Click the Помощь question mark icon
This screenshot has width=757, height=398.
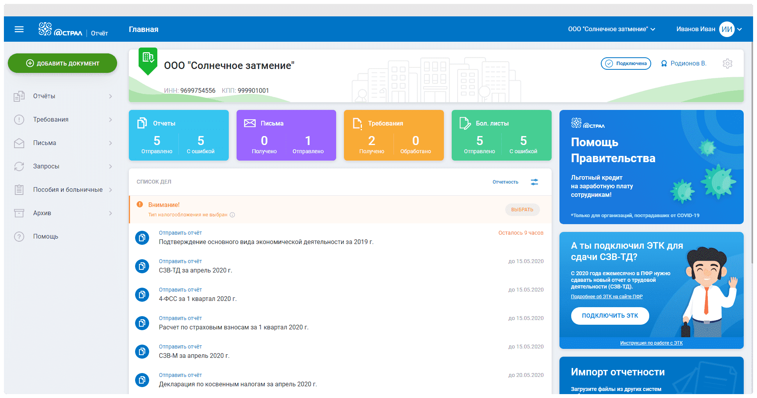[x=19, y=237]
